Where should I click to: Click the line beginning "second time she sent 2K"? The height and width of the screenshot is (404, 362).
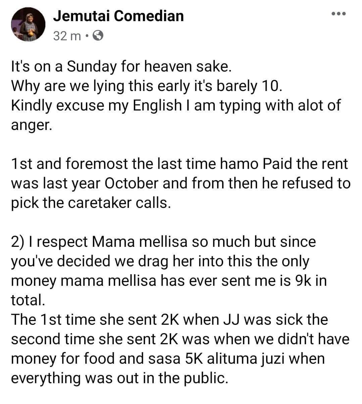(x=180, y=339)
